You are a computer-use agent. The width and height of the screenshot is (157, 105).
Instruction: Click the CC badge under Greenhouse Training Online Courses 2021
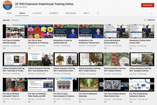point(131,48)
